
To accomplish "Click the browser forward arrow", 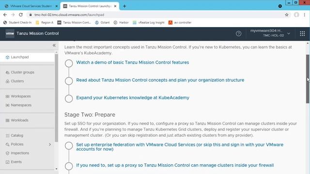I will [13, 14].
